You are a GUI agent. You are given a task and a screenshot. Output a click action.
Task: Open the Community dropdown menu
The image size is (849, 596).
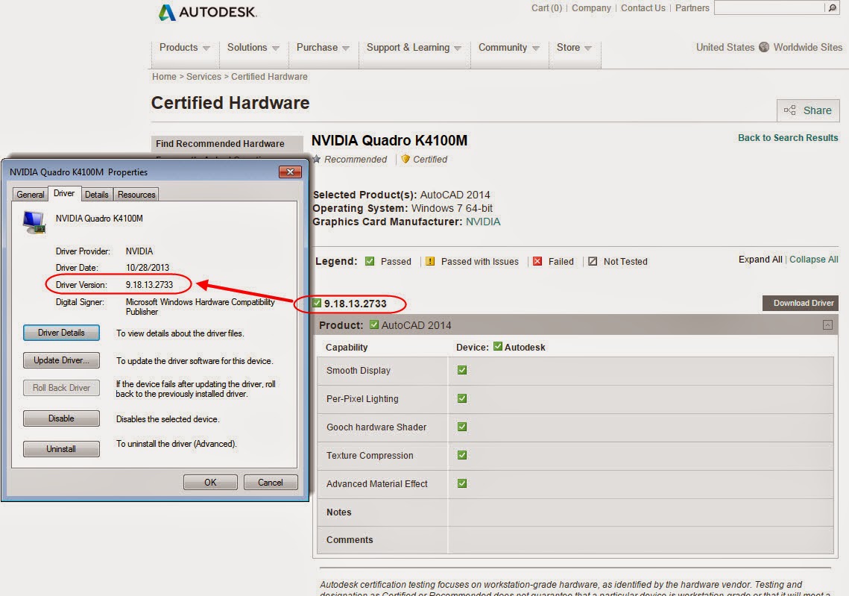click(509, 48)
